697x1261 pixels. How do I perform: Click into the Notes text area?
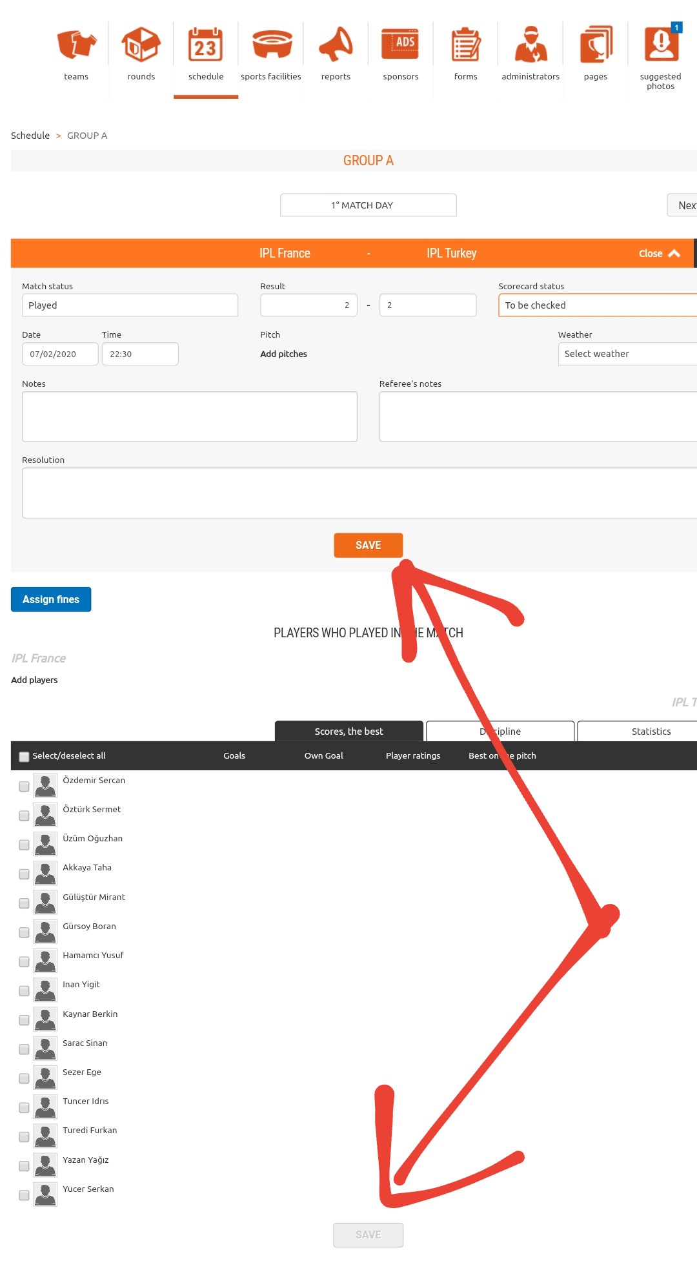coord(190,416)
